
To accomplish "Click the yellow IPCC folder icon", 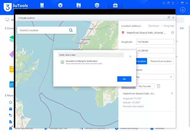I will [12, 69].
